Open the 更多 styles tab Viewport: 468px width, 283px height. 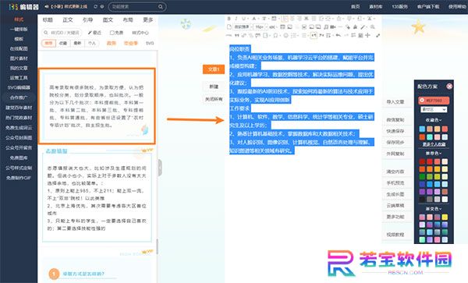[147, 20]
